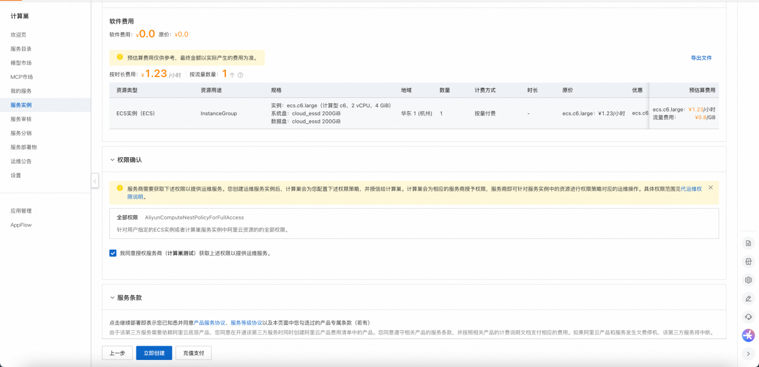Viewport: 759px width, 367px height.
Task: Click the AliyunComputeNestPolicyForFullAccess policy name
Action: [x=194, y=218]
